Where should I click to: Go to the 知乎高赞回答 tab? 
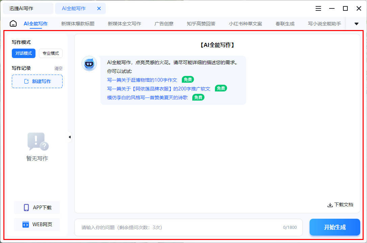tap(201, 24)
